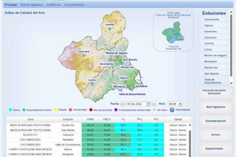Click Estaciones list scroll down arrow
236x157 pixels.
point(231,83)
